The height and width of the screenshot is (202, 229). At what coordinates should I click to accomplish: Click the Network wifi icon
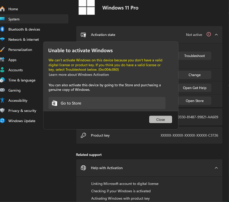pos(2,39)
